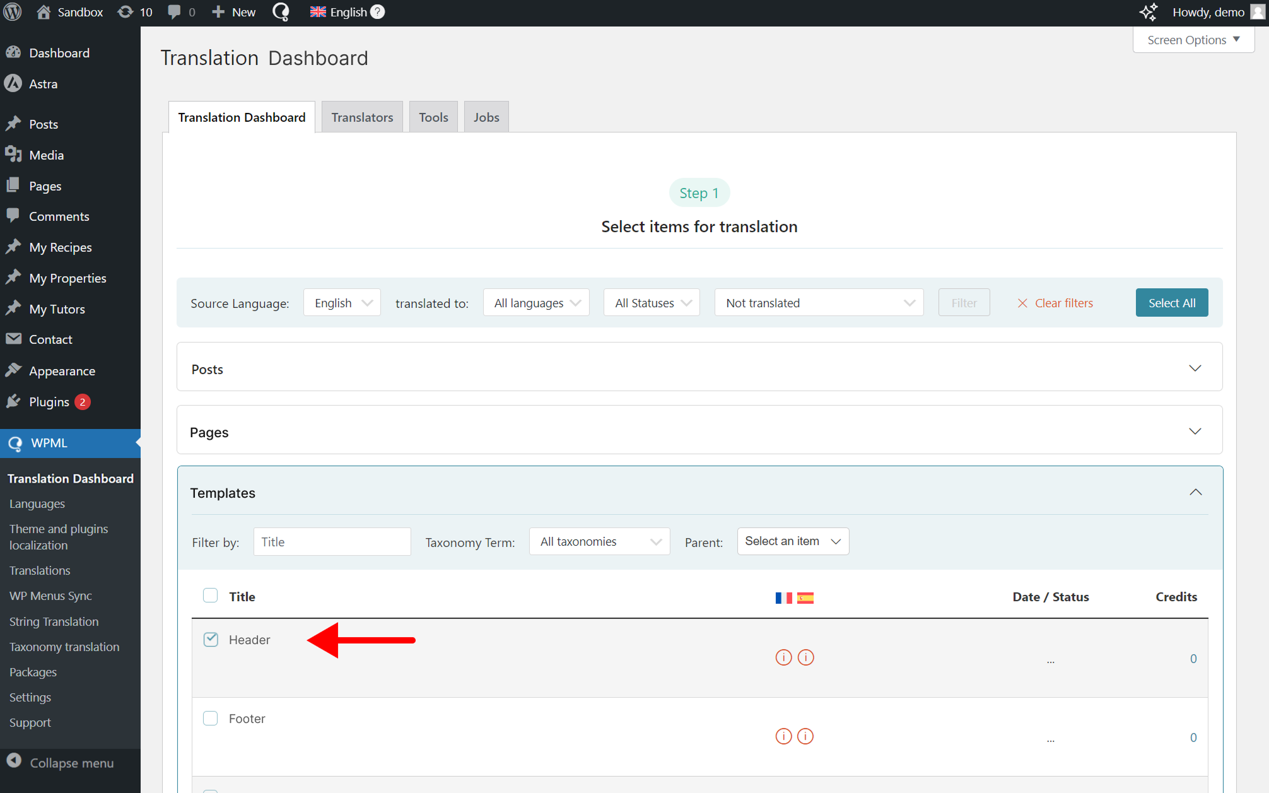Image resolution: width=1269 pixels, height=793 pixels.
Task: Toggle the select-all checkbox beside Title
Action: pyautogui.click(x=210, y=595)
